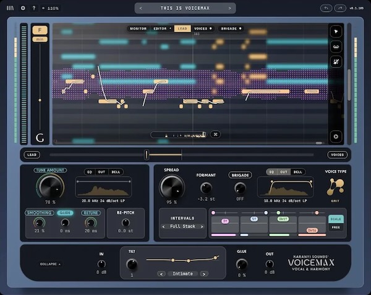Viewport: 371px width, 295px height.
Task: Redo the last change
Action: pyautogui.click(x=340, y=8)
